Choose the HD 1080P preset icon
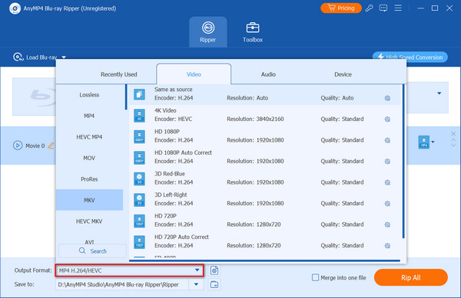This screenshot has width=461, height=298. (139, 136)
